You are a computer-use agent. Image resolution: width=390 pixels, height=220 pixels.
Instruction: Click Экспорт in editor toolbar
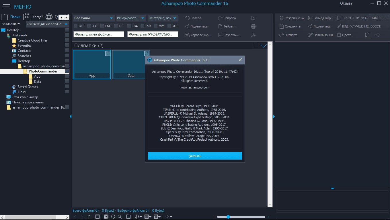pyautogui.click(x=288, y=35)
